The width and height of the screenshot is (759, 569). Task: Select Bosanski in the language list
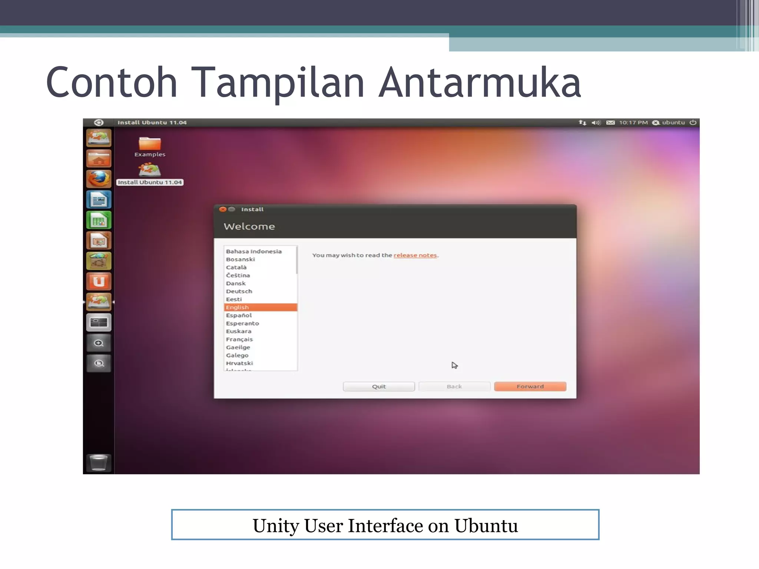point(260,259)
